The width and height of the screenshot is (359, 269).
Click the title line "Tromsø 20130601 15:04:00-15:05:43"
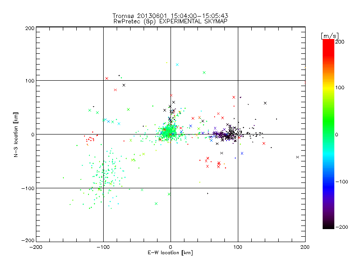(170, 16)
